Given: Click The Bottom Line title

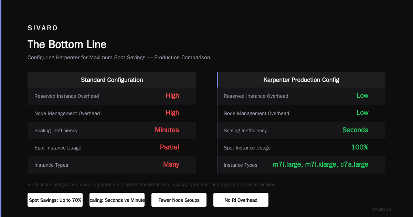Looking at the screenshot, I should click(x=67, y=44).
